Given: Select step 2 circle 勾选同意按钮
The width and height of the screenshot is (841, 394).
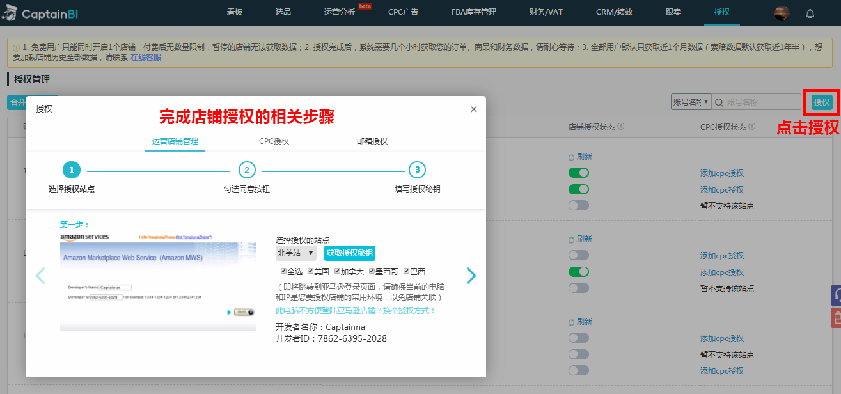Looking at the screenshot, I should coord(247,170).
